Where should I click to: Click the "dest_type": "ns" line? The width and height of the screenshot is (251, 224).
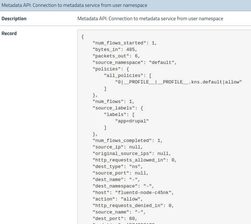tap(118, 167)
